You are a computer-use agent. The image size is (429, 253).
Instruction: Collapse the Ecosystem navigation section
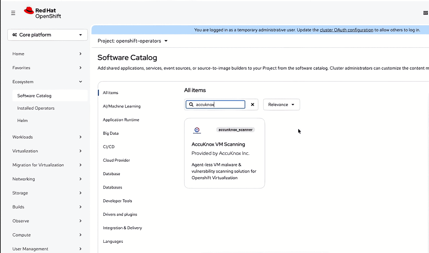(x=47, y=82)
